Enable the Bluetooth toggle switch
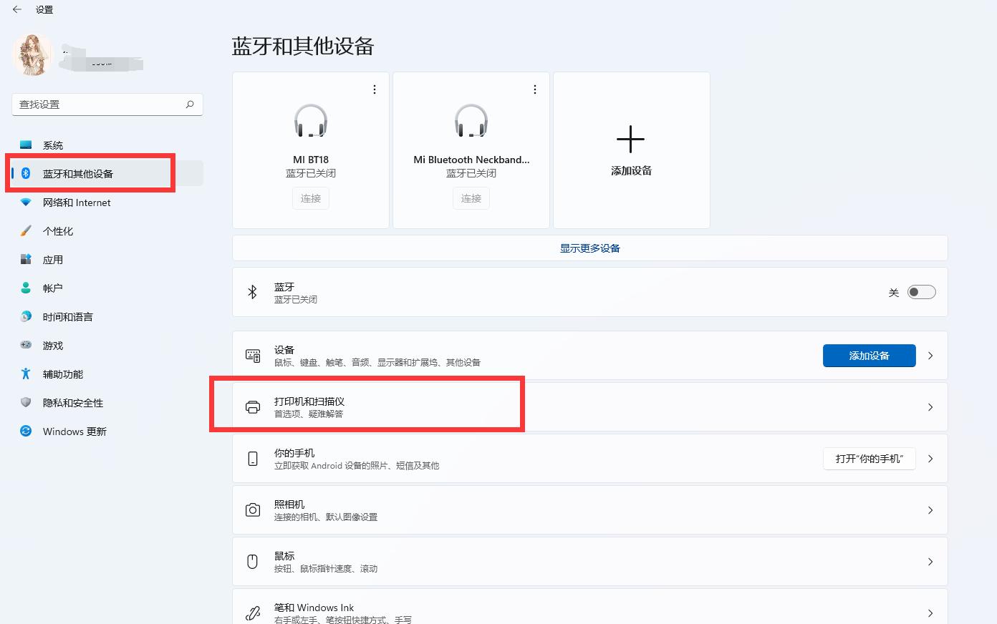The height and width of the screenshot is (624, 997). click(921, 292)
